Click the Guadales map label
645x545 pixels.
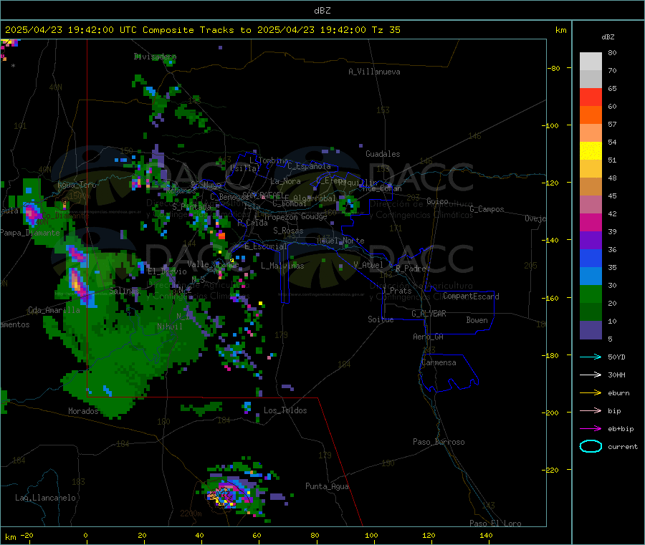pos(383,154)
